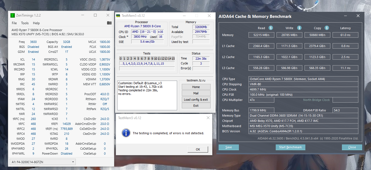This screenshot has height=170, width=371.
Task: Click the tREFI (ns) value 7793,889
Action: (66, 129)
